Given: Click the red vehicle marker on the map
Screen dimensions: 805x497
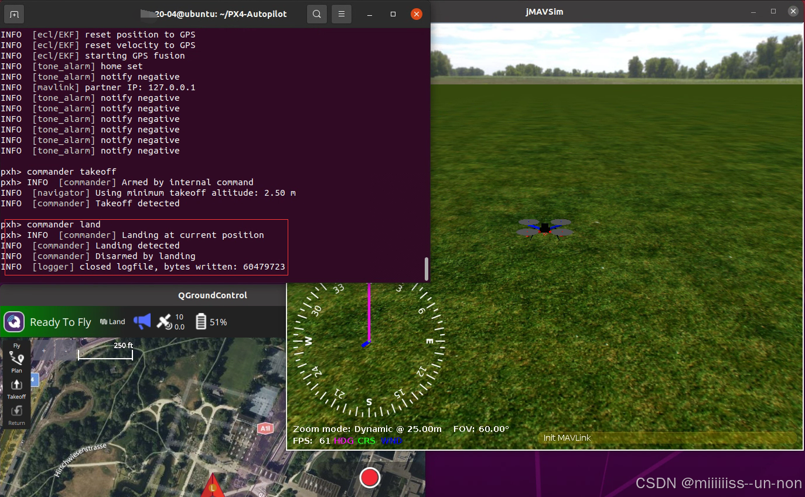Looking at the screenshot, I should 213,486.
